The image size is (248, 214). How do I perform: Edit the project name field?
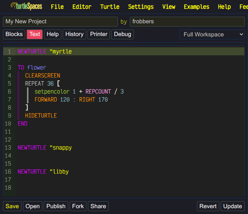click(x=60, y=21)
